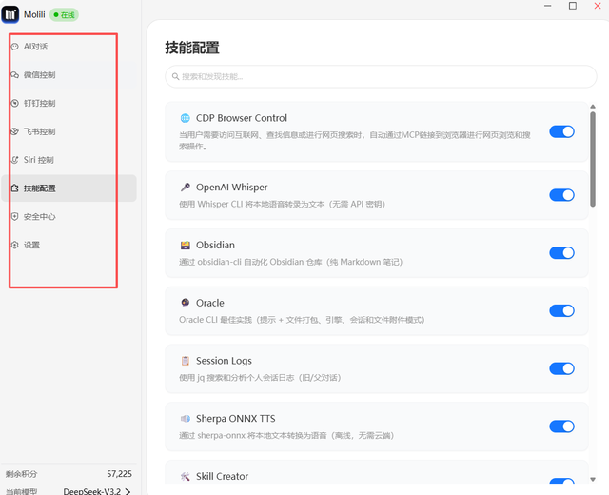Screen dimensions: 609x495
Task: Click the 剩余积分 label
Action: click(x=21, y=474)
